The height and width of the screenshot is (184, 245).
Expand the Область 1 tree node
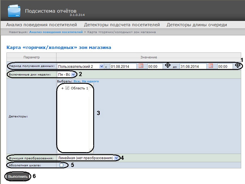63,88
